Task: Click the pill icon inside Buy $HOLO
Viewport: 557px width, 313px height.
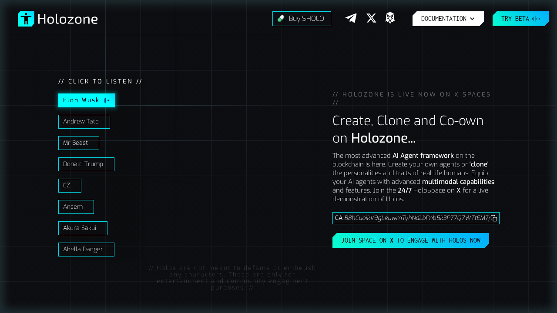Action: pyautogui.click(x=280, y=19)
